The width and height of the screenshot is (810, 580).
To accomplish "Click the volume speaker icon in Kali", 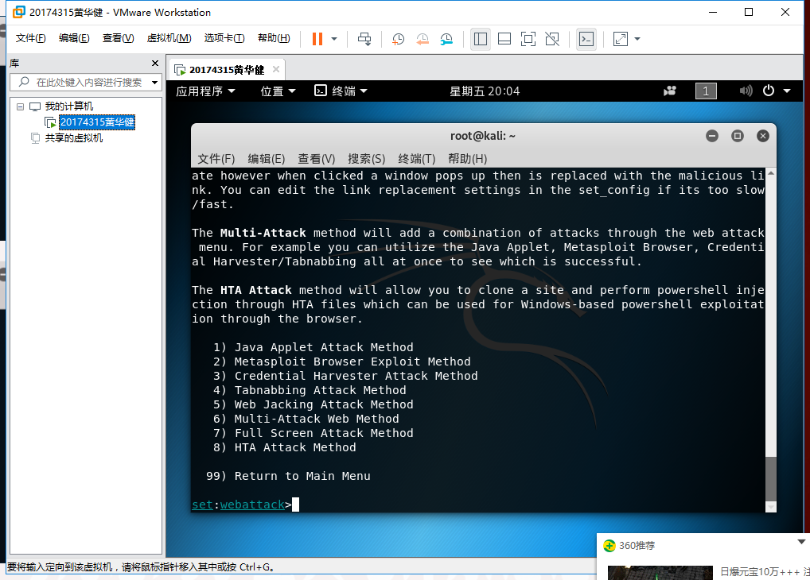I will [x=746, y=91].
